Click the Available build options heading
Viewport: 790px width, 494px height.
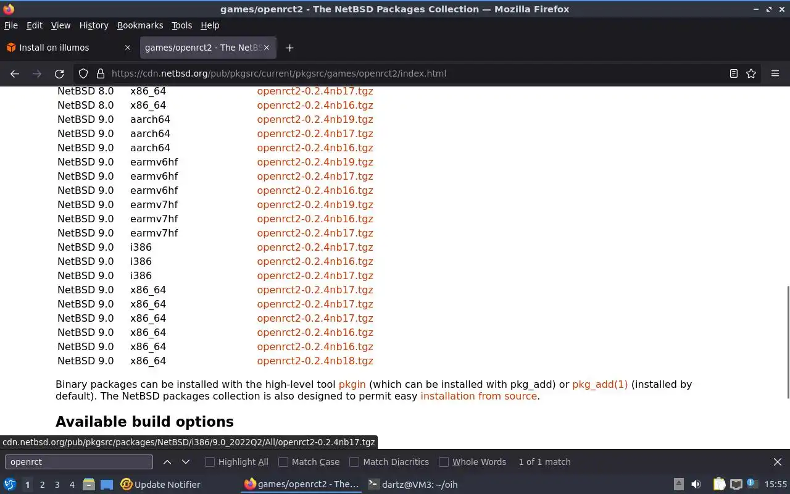pos(144,422)
